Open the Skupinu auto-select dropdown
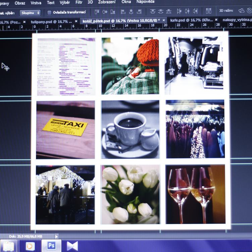252x252 pixels. (x=30, y=13)
